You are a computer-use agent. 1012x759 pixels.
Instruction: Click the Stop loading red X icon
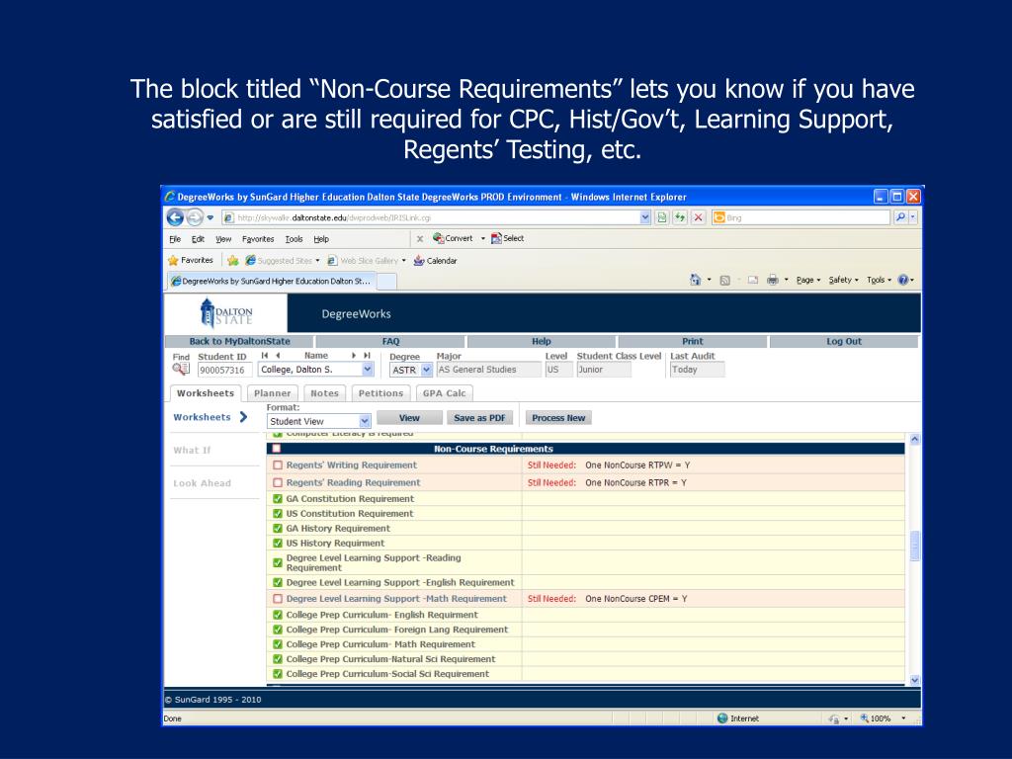[x=698, y=217]
